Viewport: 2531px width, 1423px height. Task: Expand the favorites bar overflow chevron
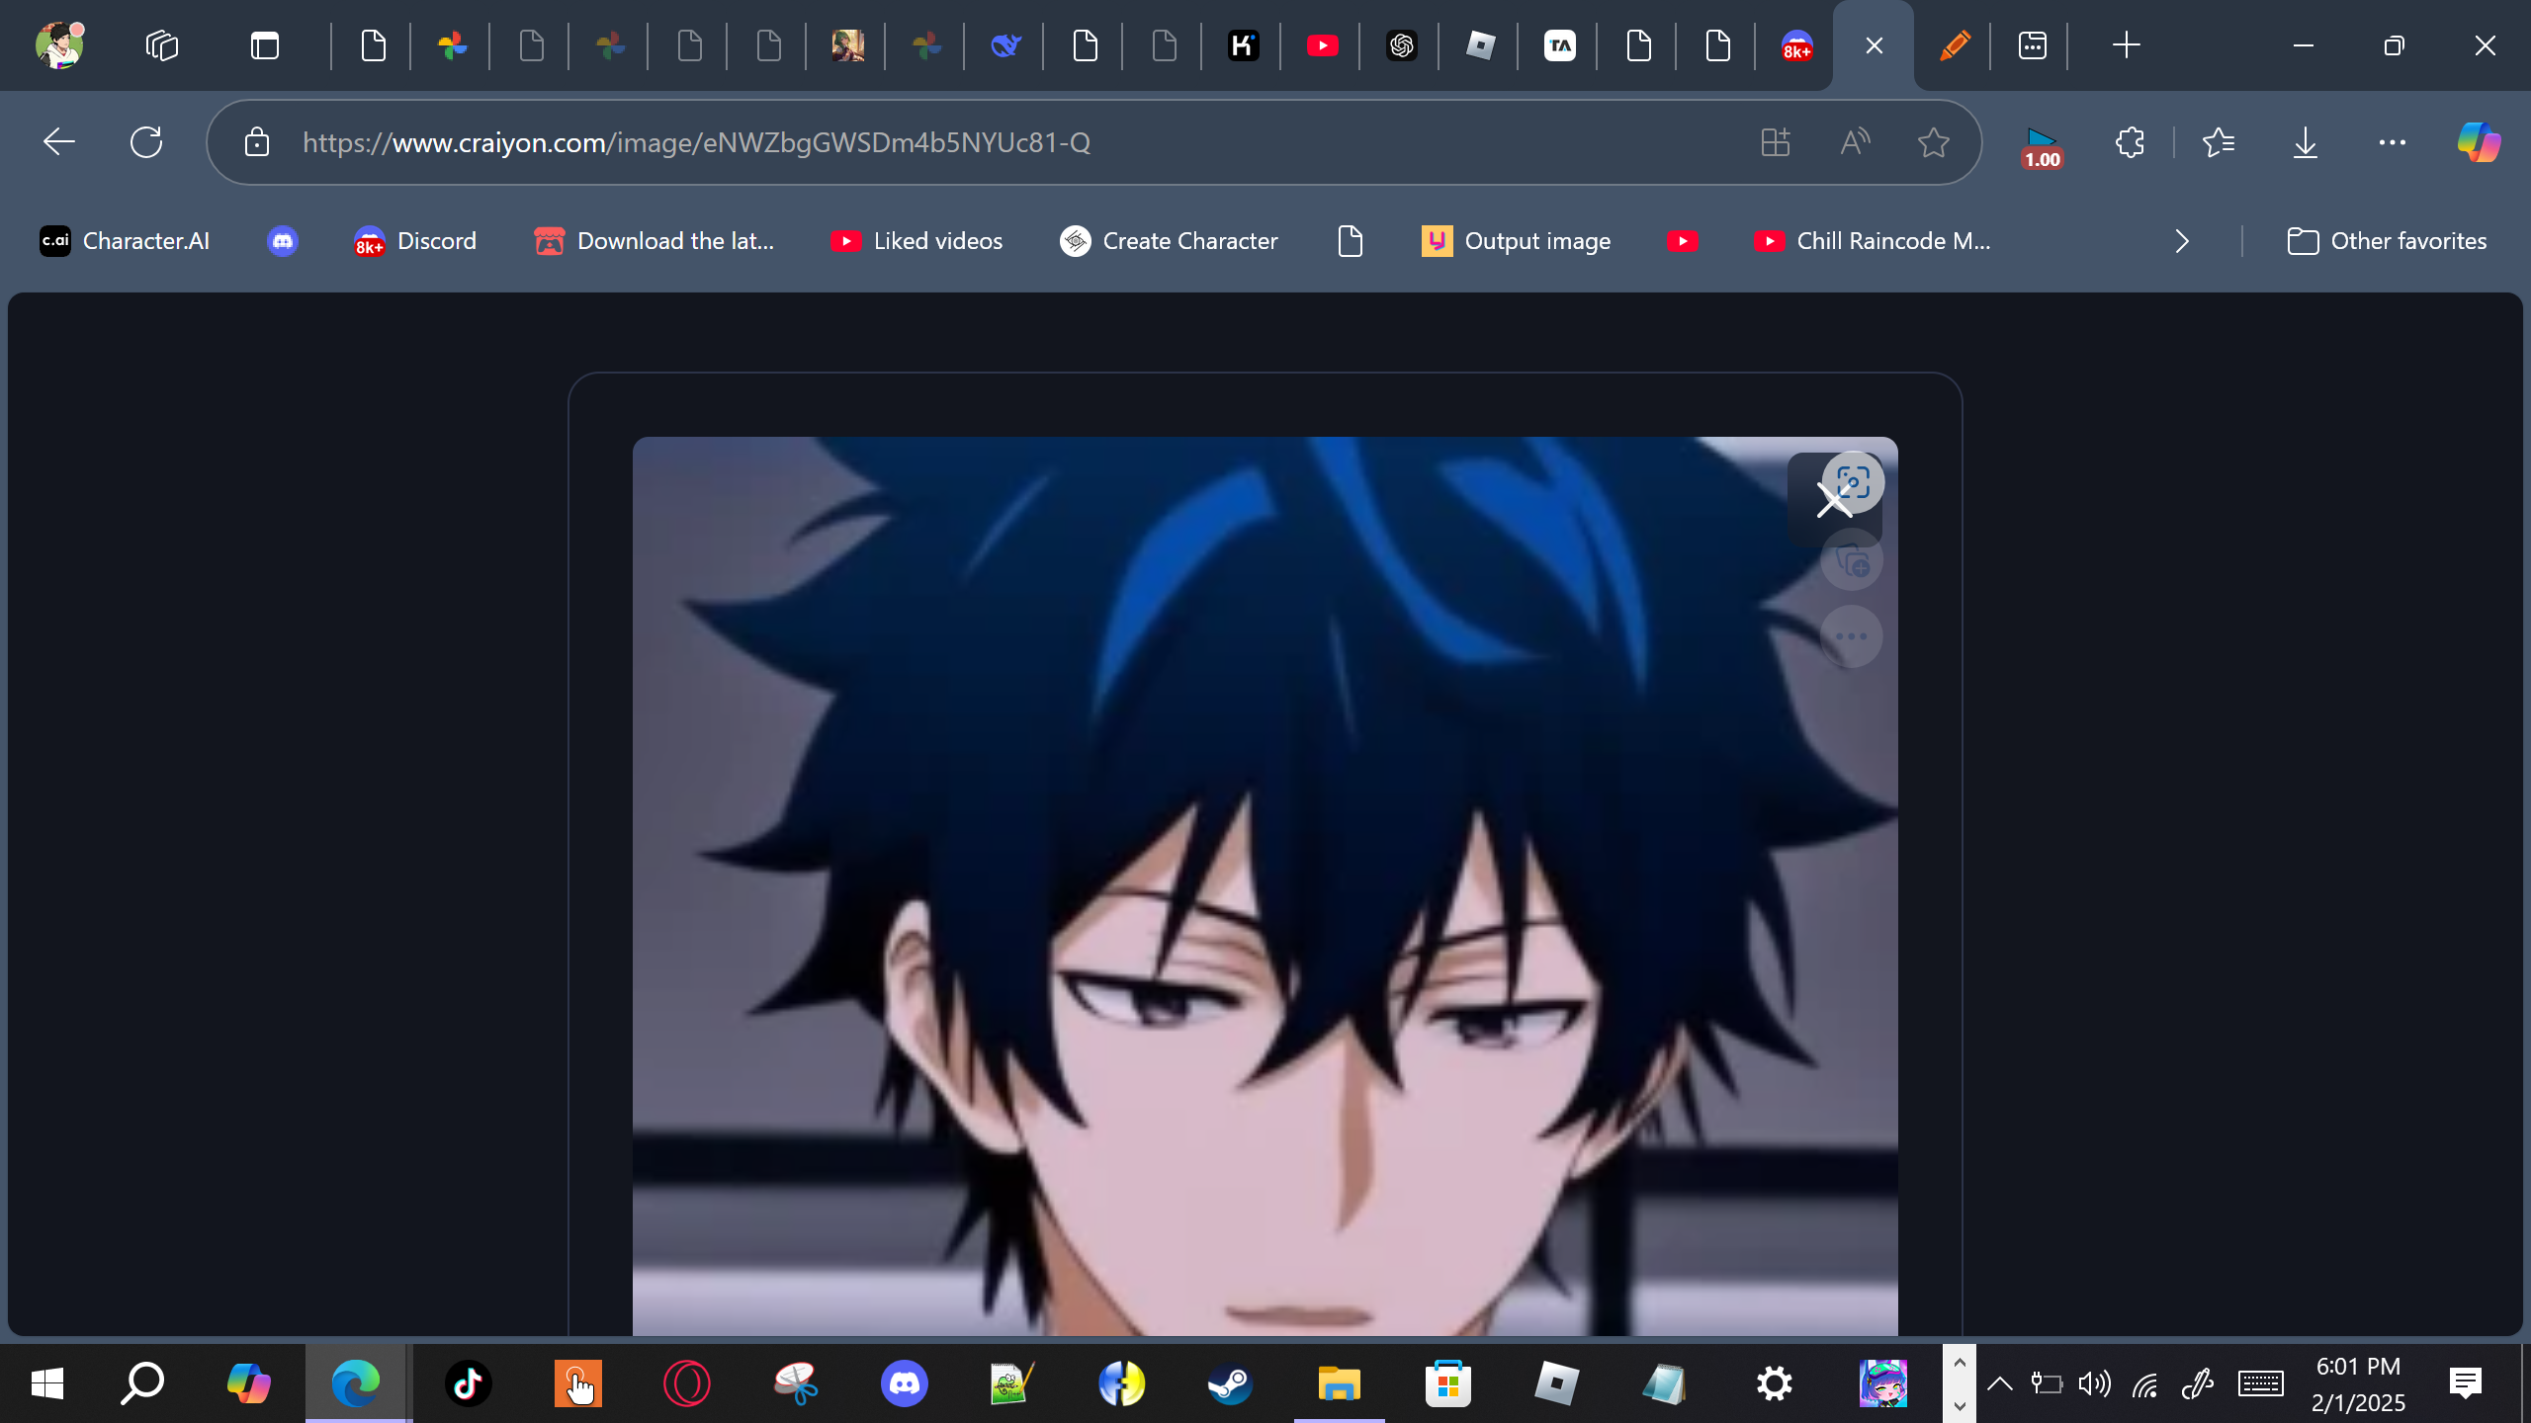click(2182, 241)
